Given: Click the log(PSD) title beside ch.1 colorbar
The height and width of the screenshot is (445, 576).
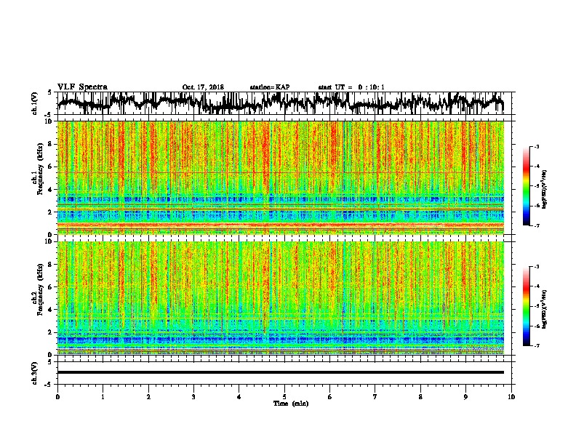Looking at the screenshot, I should click(x=545, y=190).
